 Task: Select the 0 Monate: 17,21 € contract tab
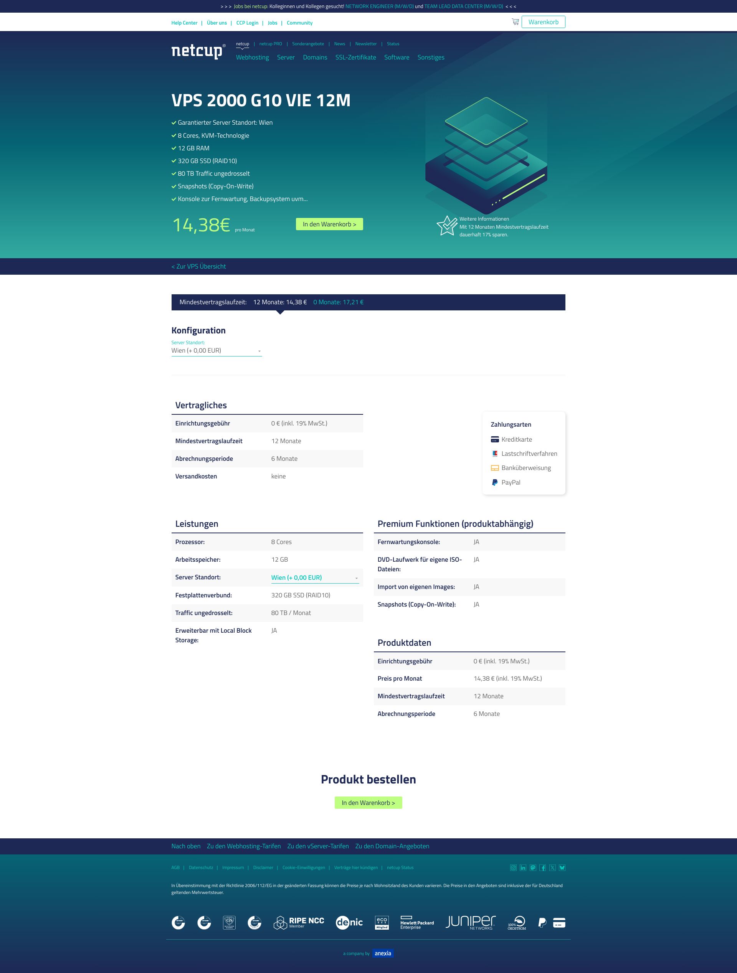click(338, 302)
